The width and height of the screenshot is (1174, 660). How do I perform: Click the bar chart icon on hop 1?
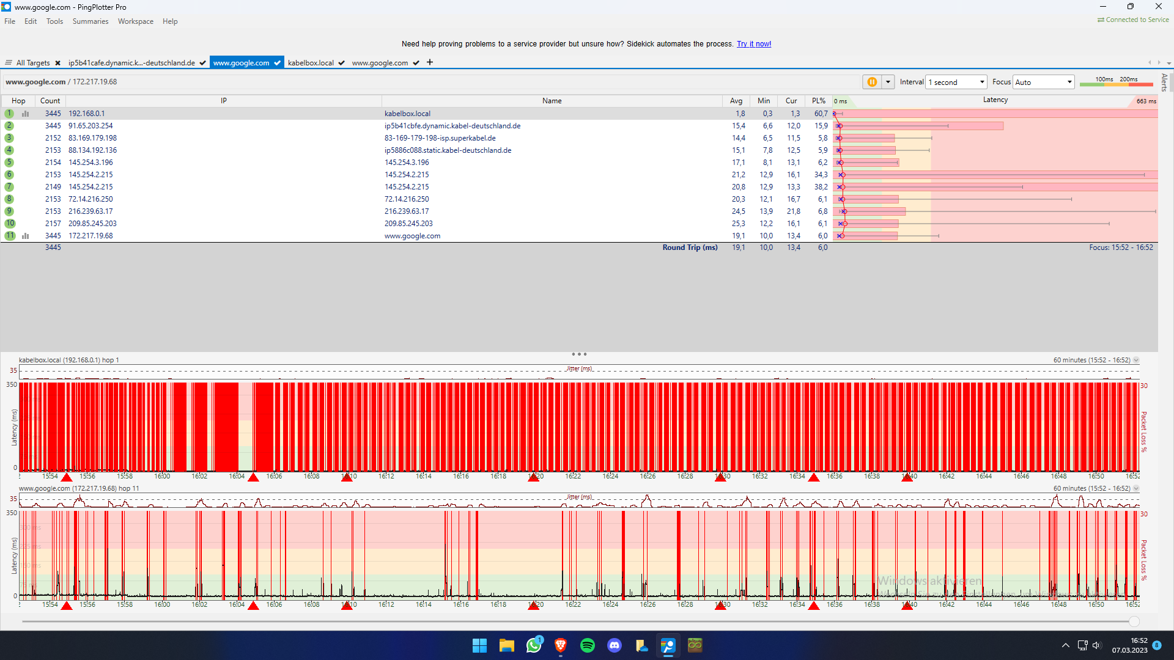pyautogui.click(x=25, y=113)
